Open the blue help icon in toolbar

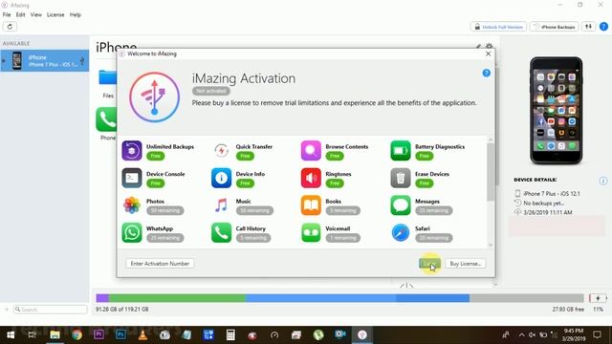tap(603, 27)
